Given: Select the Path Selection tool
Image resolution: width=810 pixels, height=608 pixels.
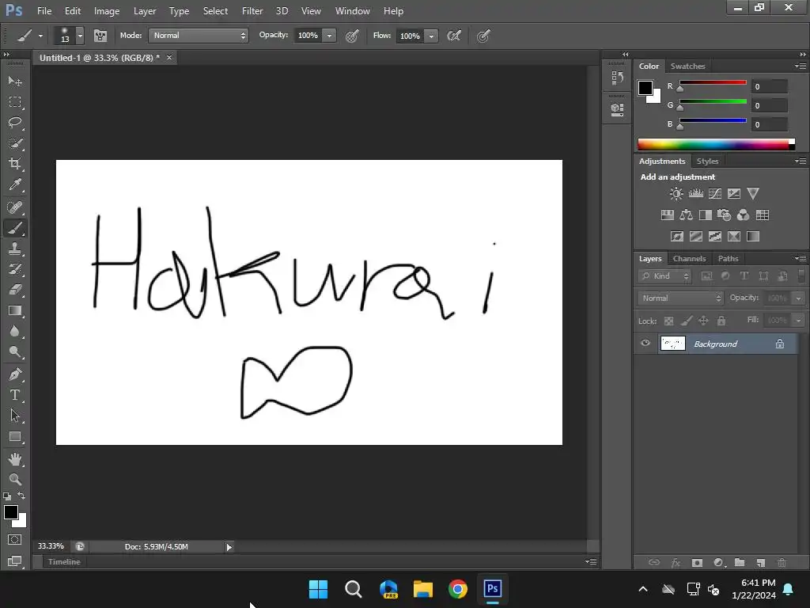Looking at the screenshot, I should tap(15, 416).
